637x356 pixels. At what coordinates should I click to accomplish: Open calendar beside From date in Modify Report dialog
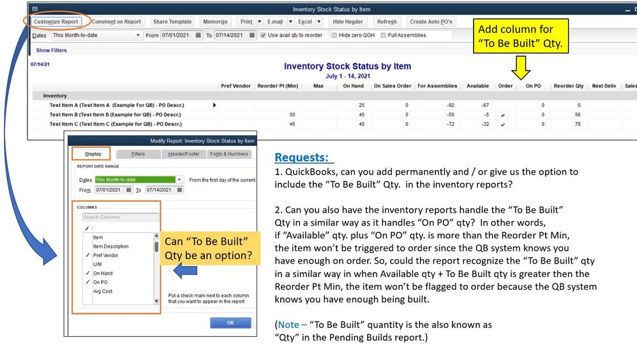coord(129,190)
